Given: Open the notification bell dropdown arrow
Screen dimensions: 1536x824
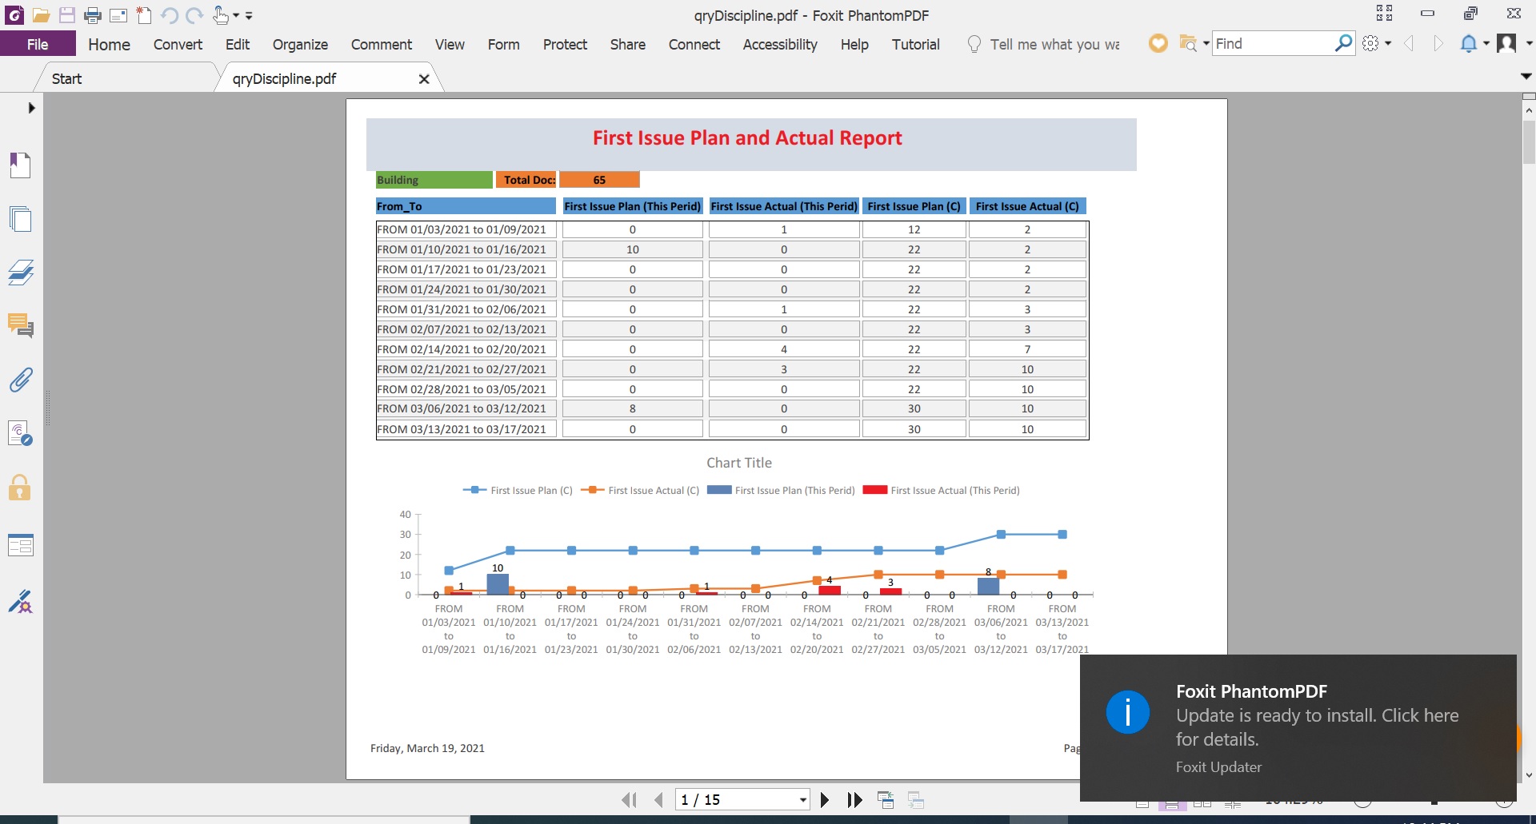Looking at the screenshot, I should click(x=1486, y=44).
